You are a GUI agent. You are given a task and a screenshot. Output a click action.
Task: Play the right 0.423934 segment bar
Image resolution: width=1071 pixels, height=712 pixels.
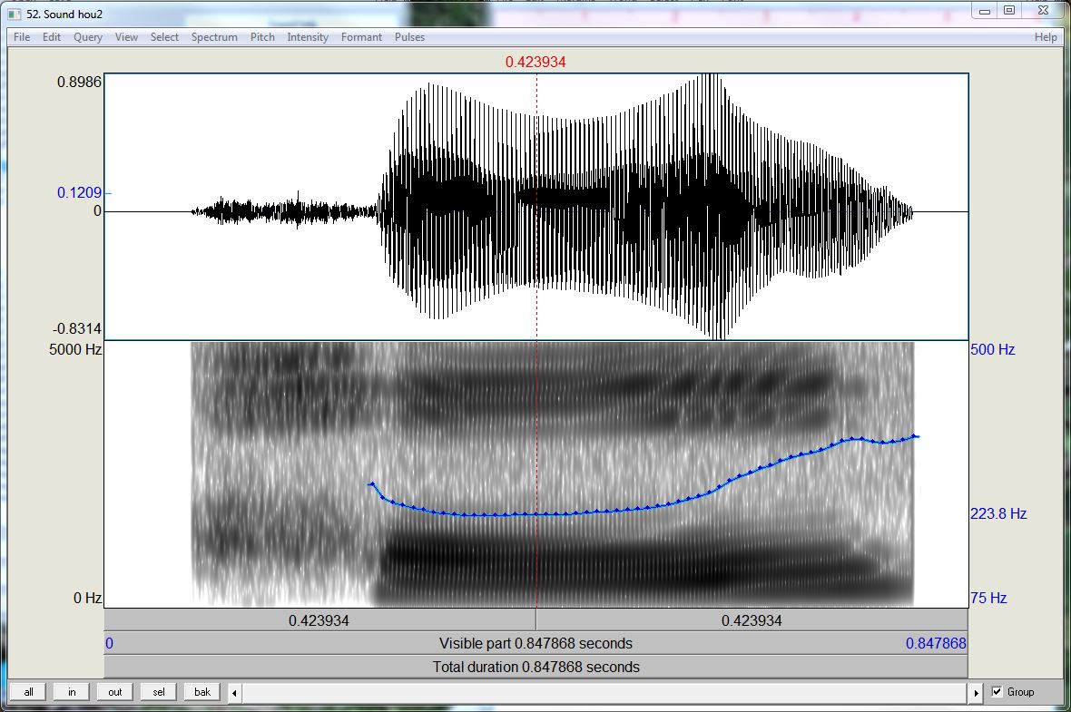[752, 620]
